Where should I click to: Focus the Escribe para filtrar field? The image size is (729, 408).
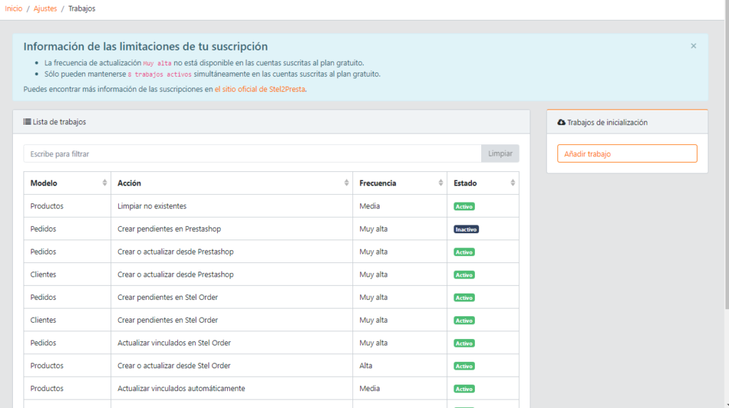tap(253, 154)
